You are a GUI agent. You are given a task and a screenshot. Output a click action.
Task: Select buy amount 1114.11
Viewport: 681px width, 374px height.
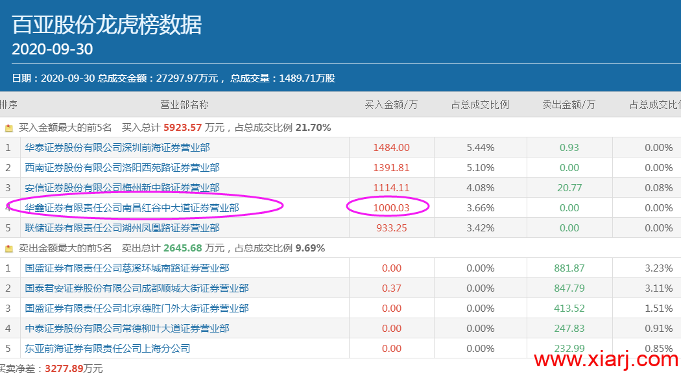tap(391, 187)
